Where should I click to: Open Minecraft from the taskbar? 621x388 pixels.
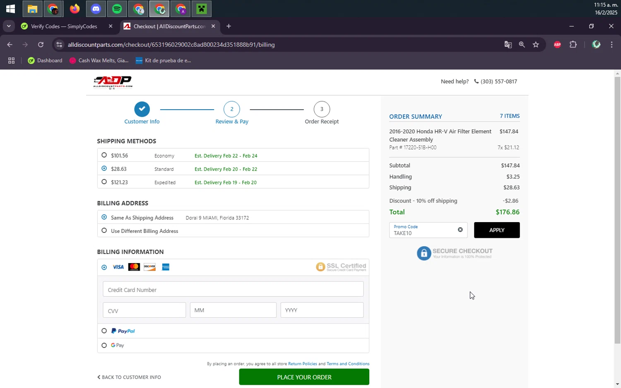coord(202,9)
